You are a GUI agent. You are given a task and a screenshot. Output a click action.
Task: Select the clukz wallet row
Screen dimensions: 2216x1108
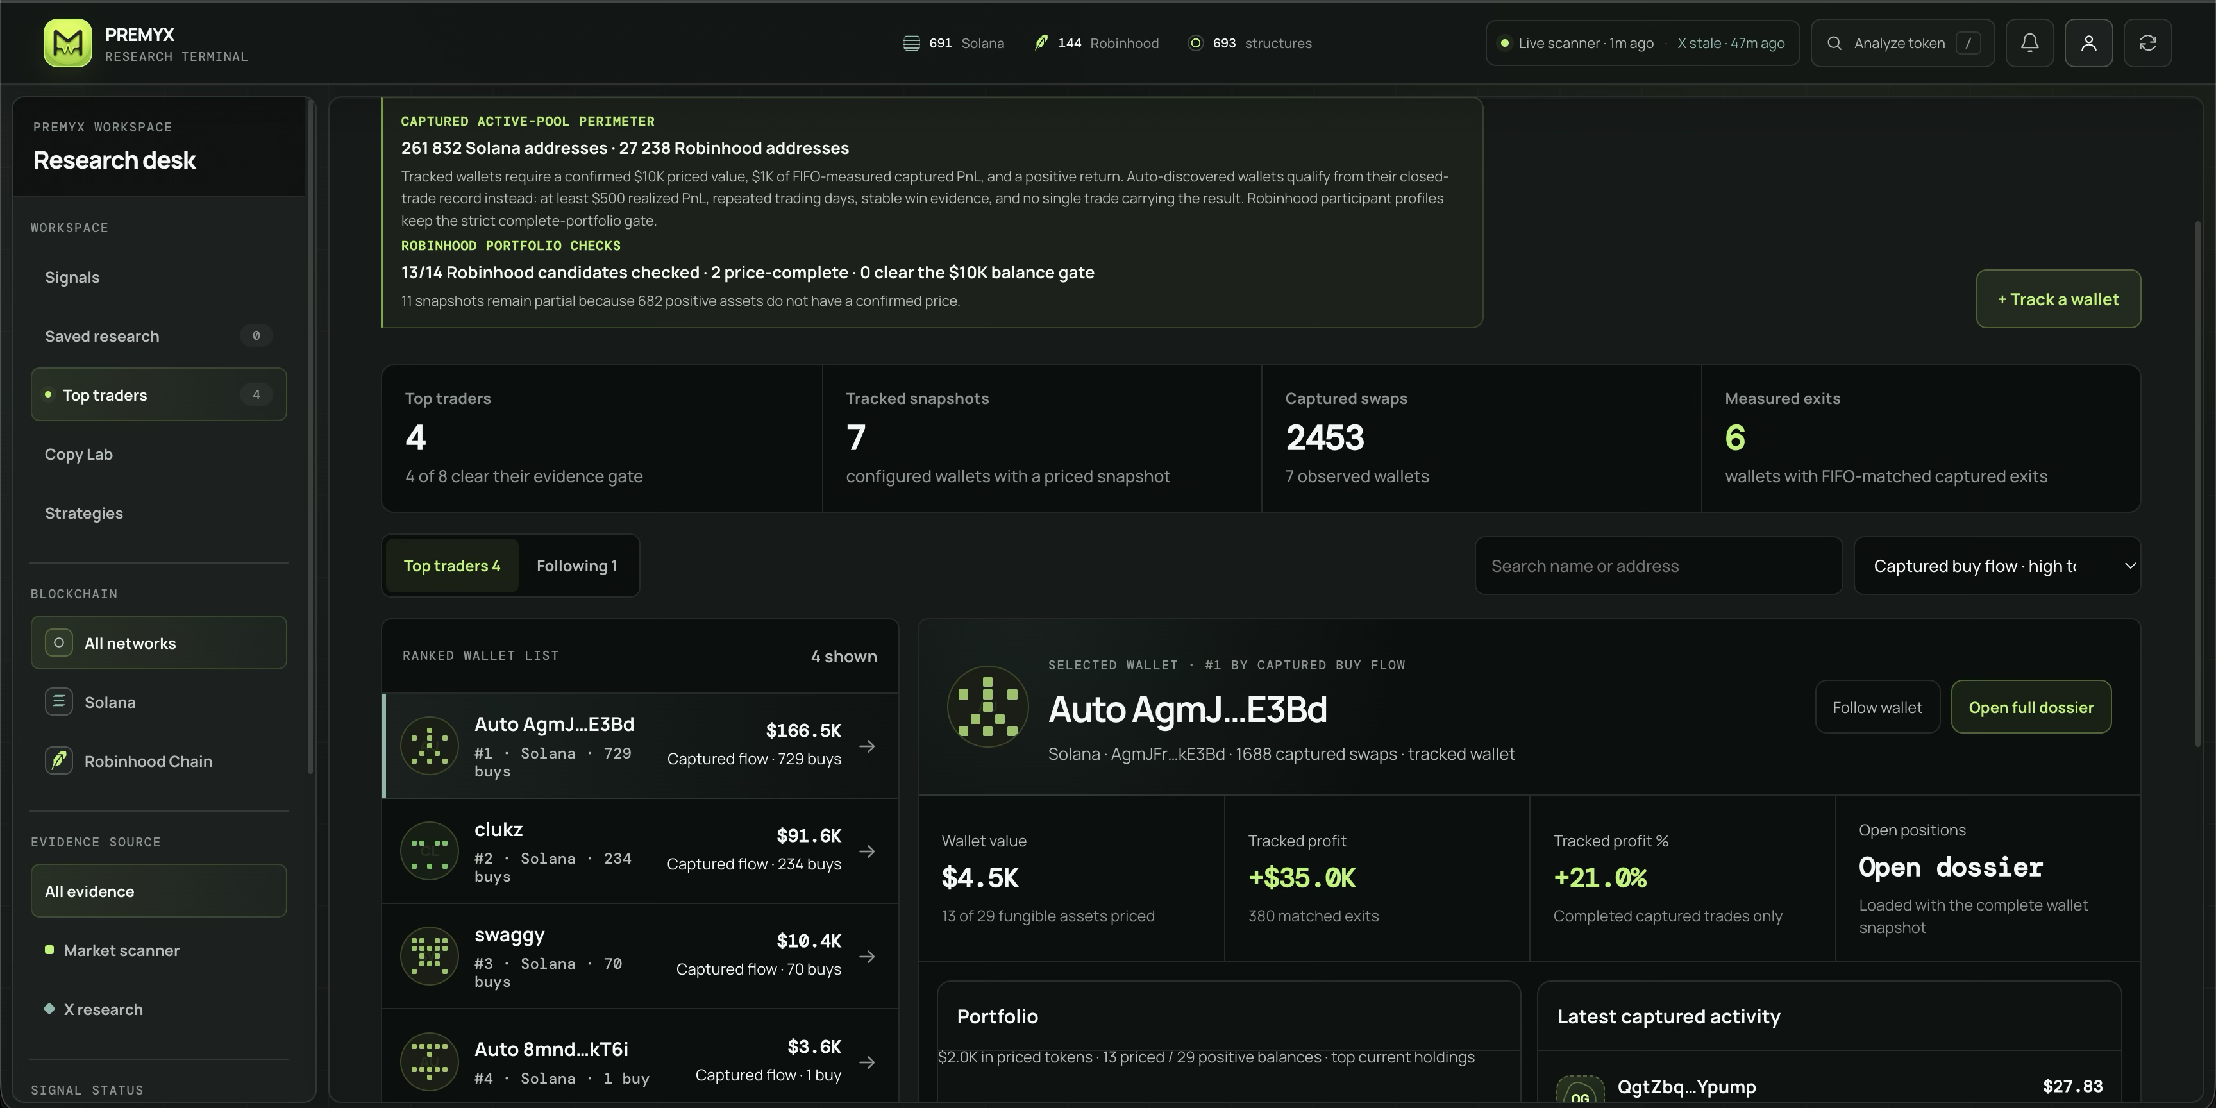click(x=641, y=851)
